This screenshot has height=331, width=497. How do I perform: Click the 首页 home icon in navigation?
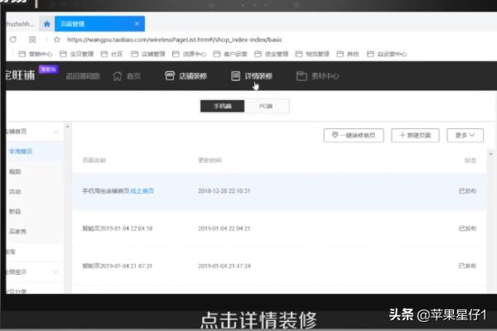coord(117,76)
